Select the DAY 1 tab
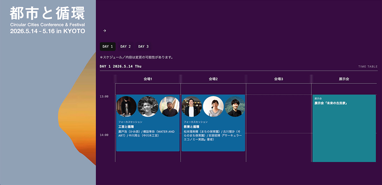The width and height of the screenshot is (382, 185). [108, 47]
